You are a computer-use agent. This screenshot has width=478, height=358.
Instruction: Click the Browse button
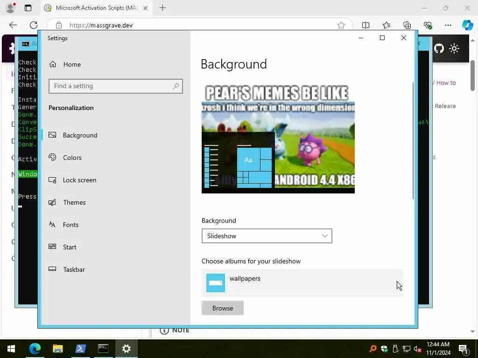223,308
